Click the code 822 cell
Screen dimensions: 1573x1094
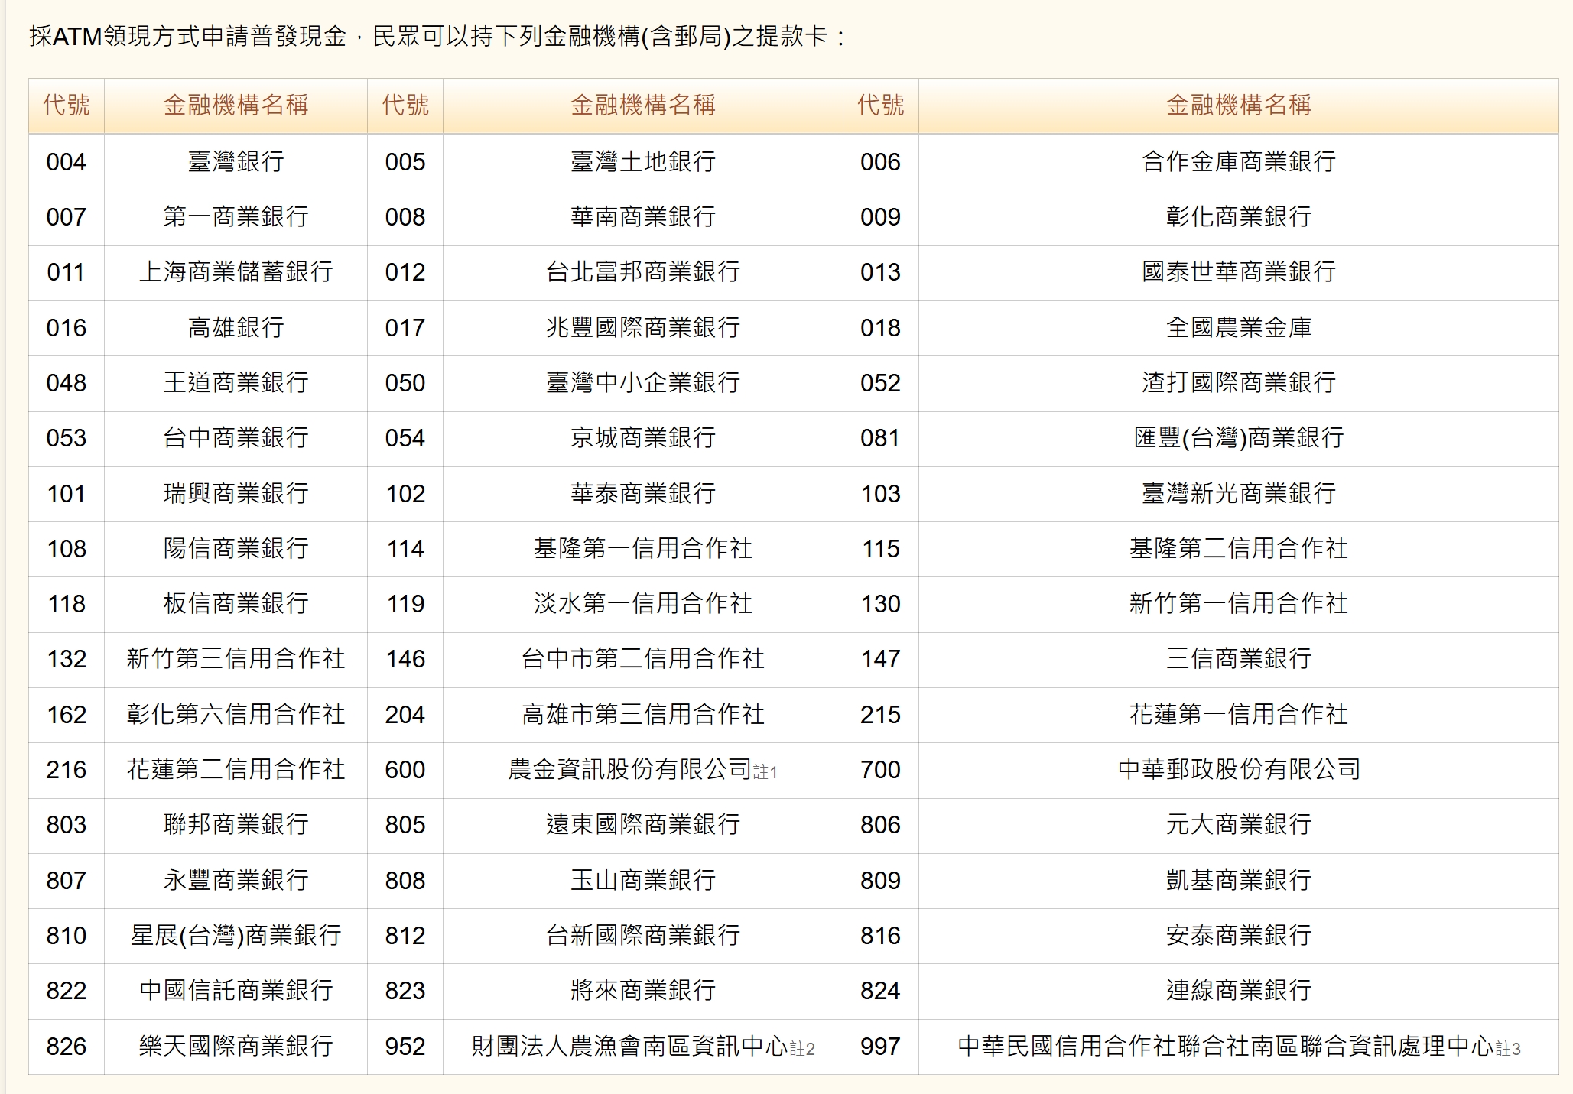pos(67,991)
